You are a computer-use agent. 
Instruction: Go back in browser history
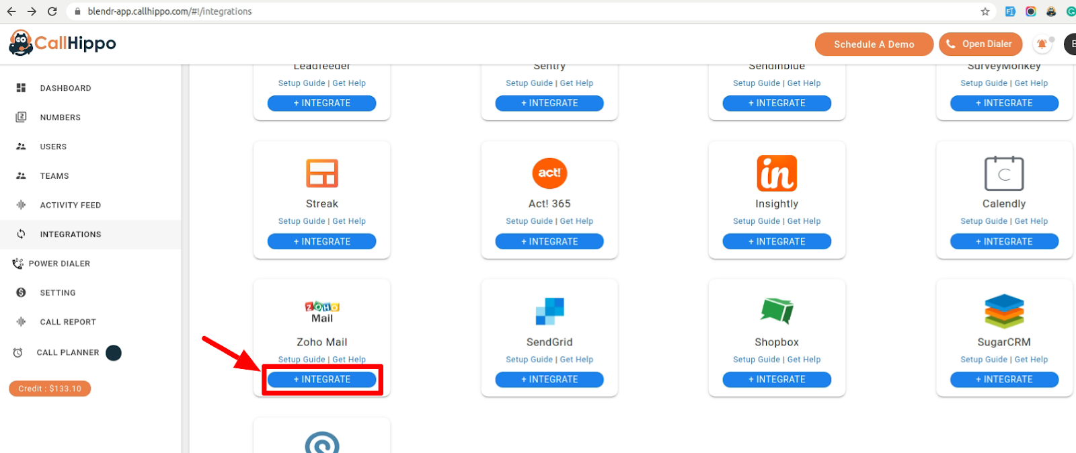(x=11, y=11)
